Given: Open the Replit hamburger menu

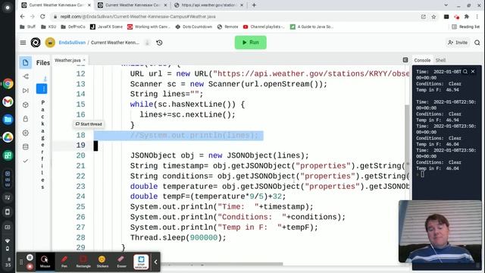Looking at the screenshot, I should click(23, 42).
